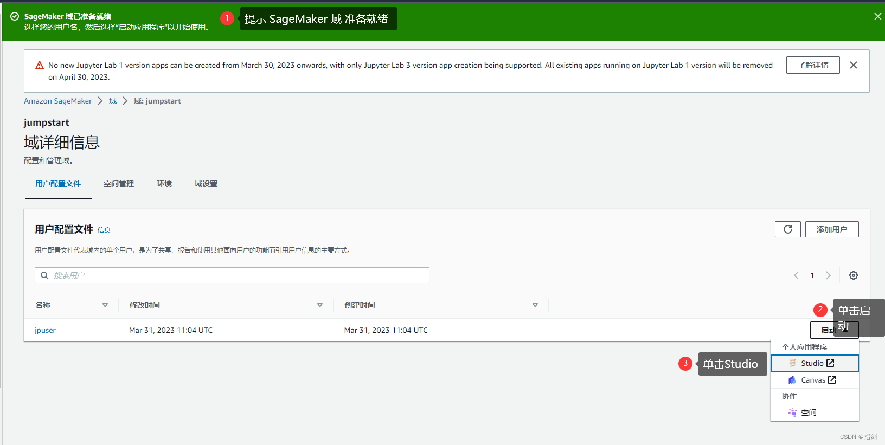Open the 信息 link beside 用户配置文件
Viewport: 885px width, 445px height.
tap(104, 230)
